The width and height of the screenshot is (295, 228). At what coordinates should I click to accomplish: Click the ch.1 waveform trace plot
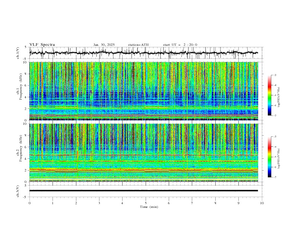143,53
